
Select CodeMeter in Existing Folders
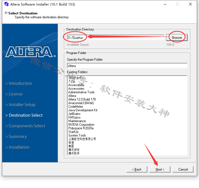pos(76,107)
